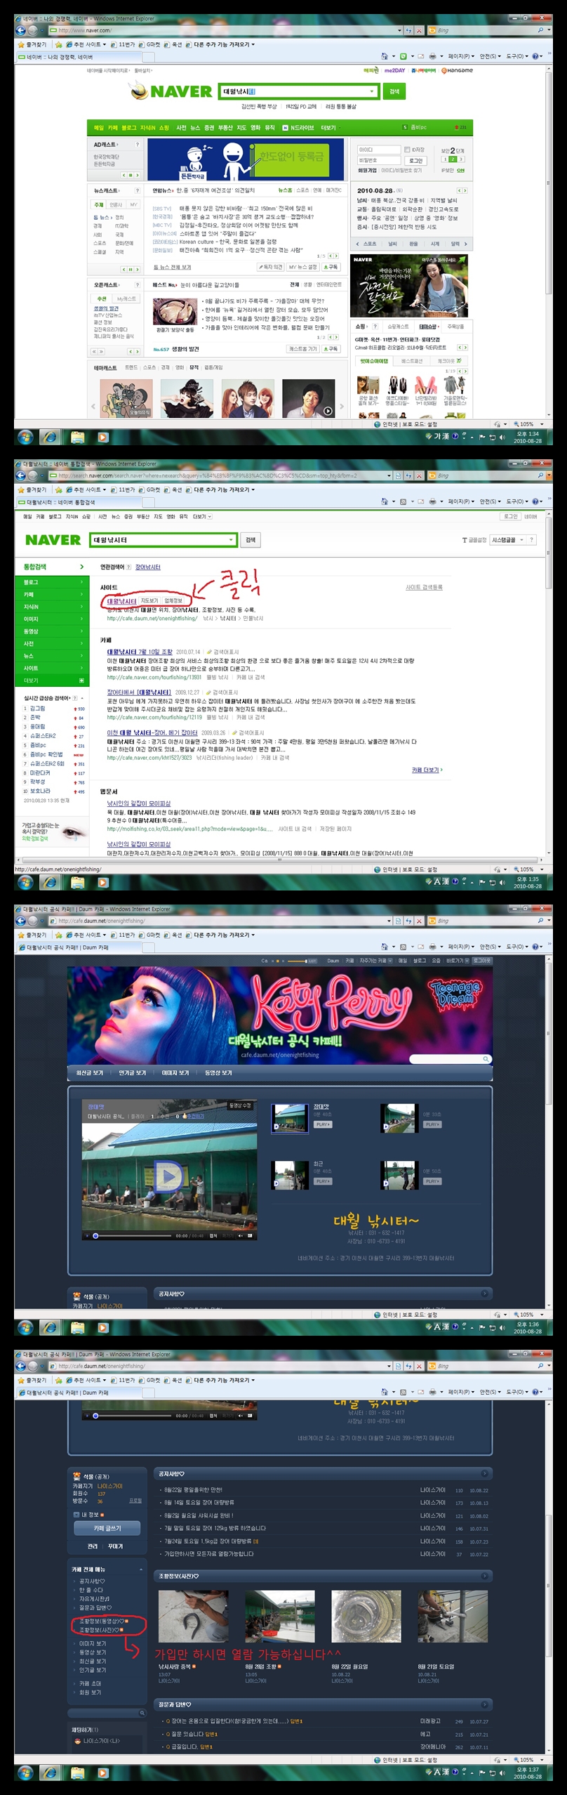Open the Hangame icon link

click(x=457, y=70)
